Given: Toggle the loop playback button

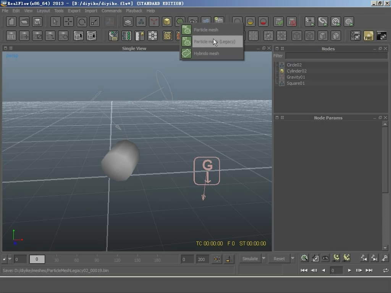Looking at the screenshot, I should click(x=385, y=270).
